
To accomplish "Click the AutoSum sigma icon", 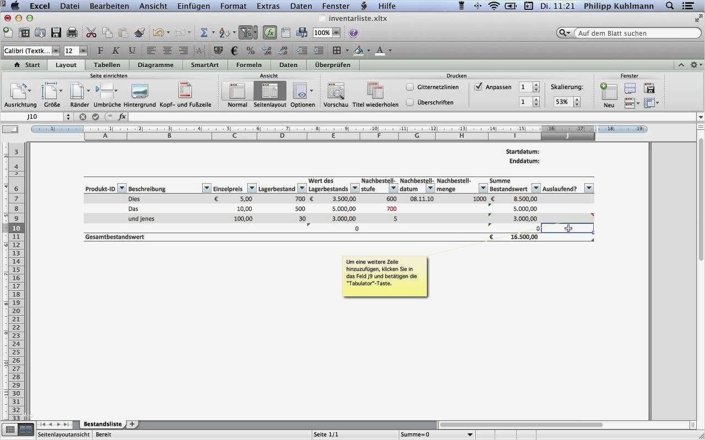I will pyautogui.click(x=204, y=33).
